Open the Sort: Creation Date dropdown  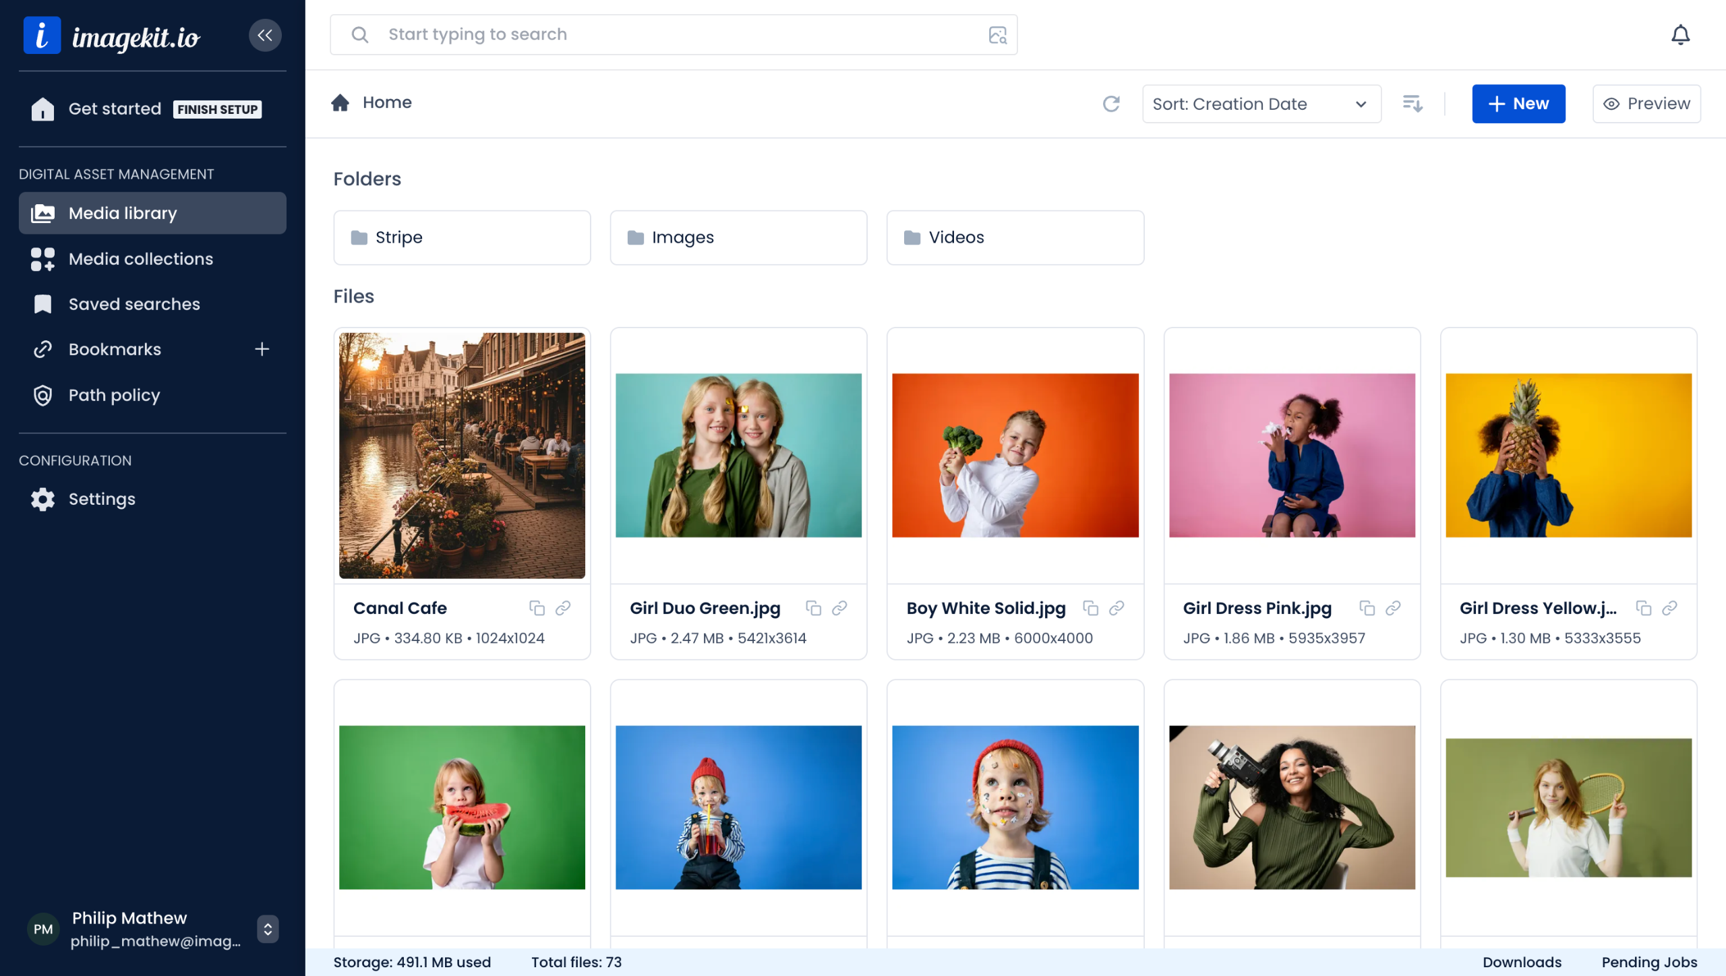coord(1261,104)
